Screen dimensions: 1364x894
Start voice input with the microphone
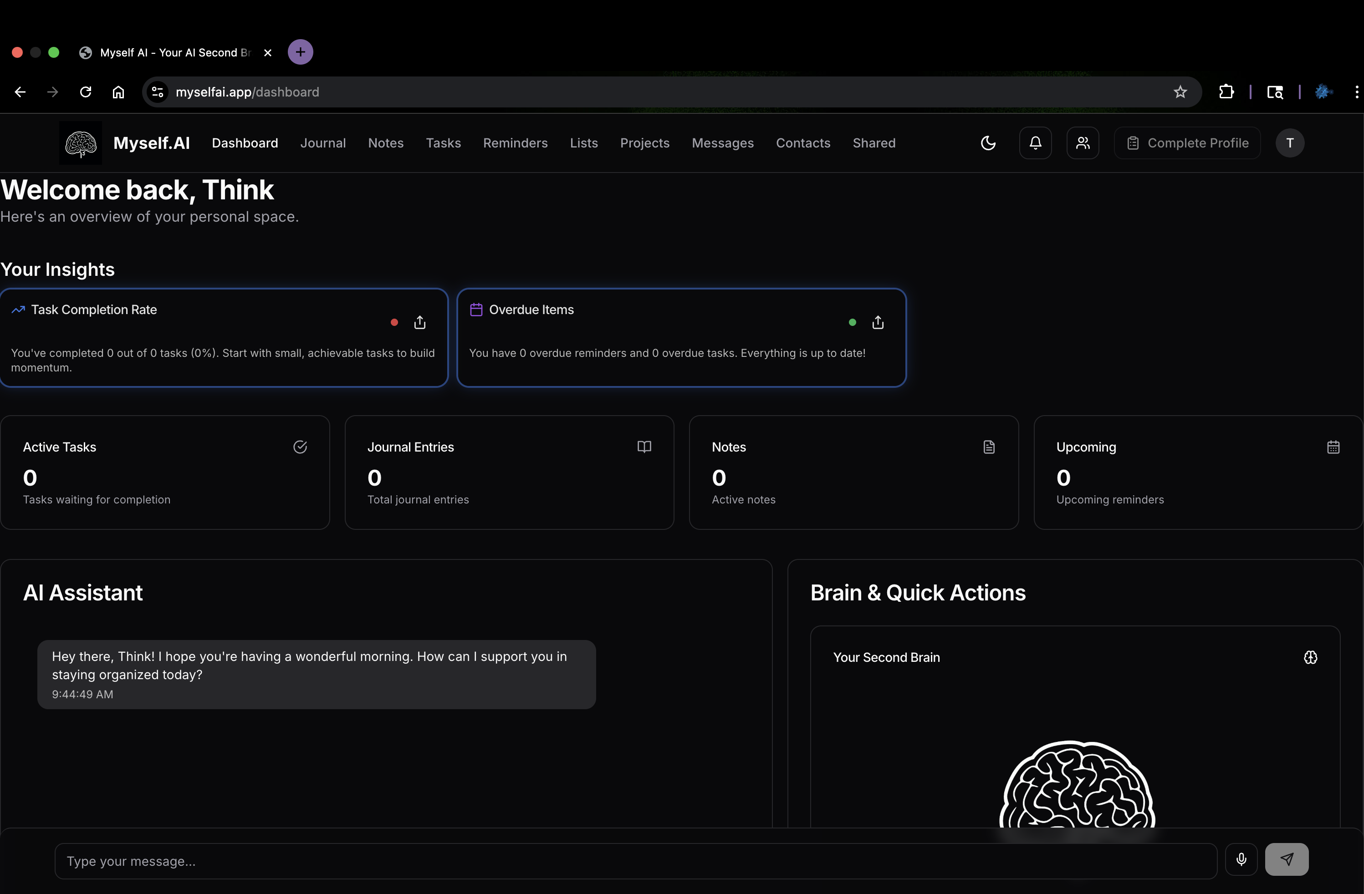[1241, 859]
